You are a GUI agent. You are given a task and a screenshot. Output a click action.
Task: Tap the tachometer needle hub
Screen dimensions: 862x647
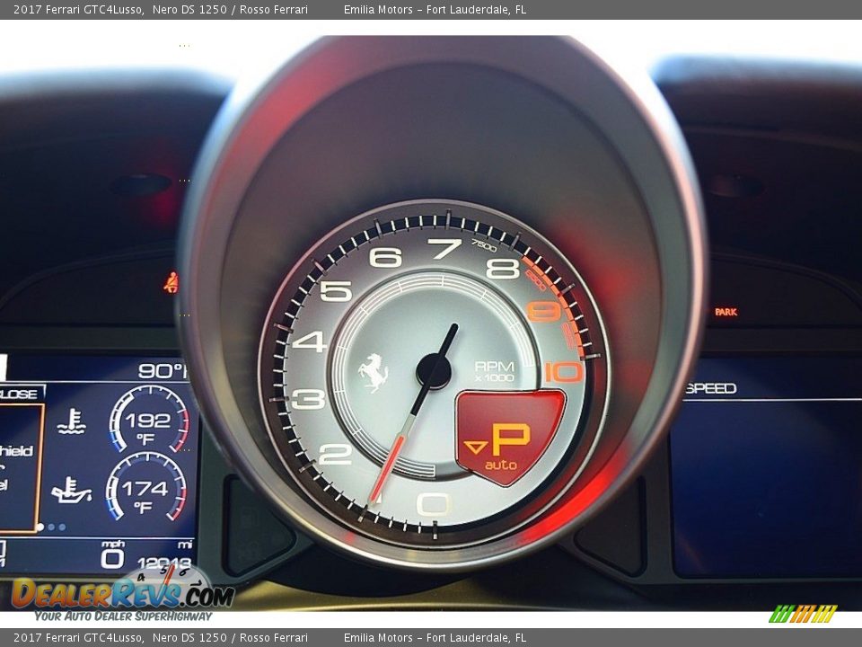[x=434, y=371]
